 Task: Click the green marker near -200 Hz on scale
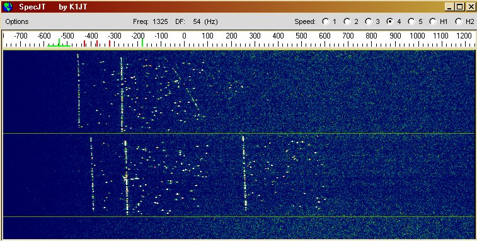click(142, 42)
